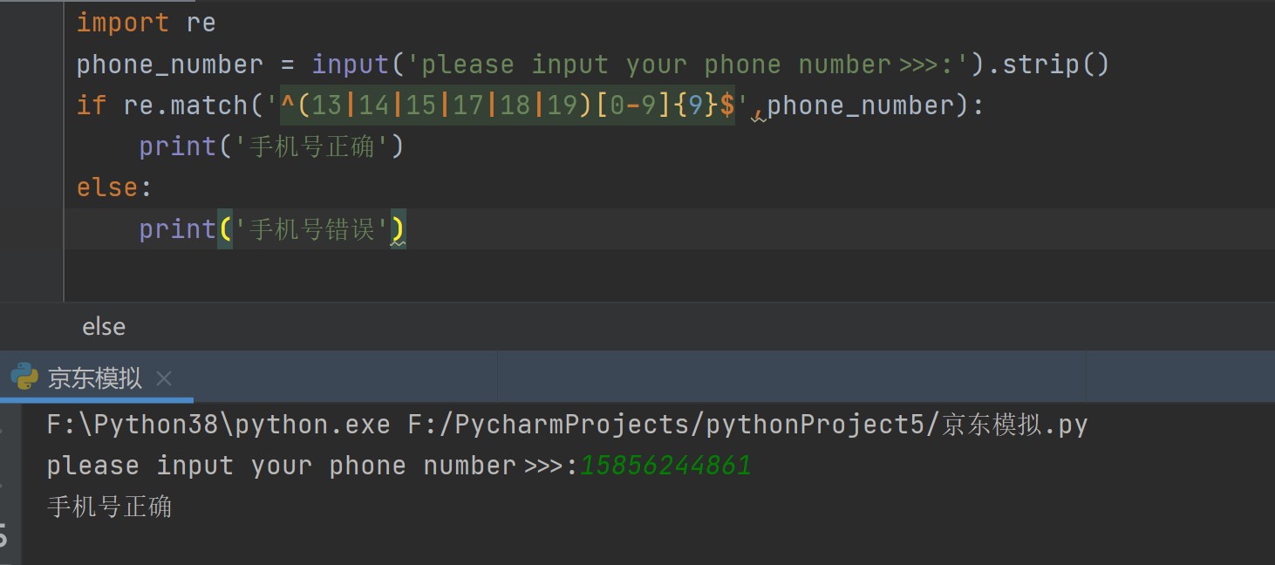Viewport: 1275px width, 565px height.
Task: Click the input function name in the editor
Action: 350,65
